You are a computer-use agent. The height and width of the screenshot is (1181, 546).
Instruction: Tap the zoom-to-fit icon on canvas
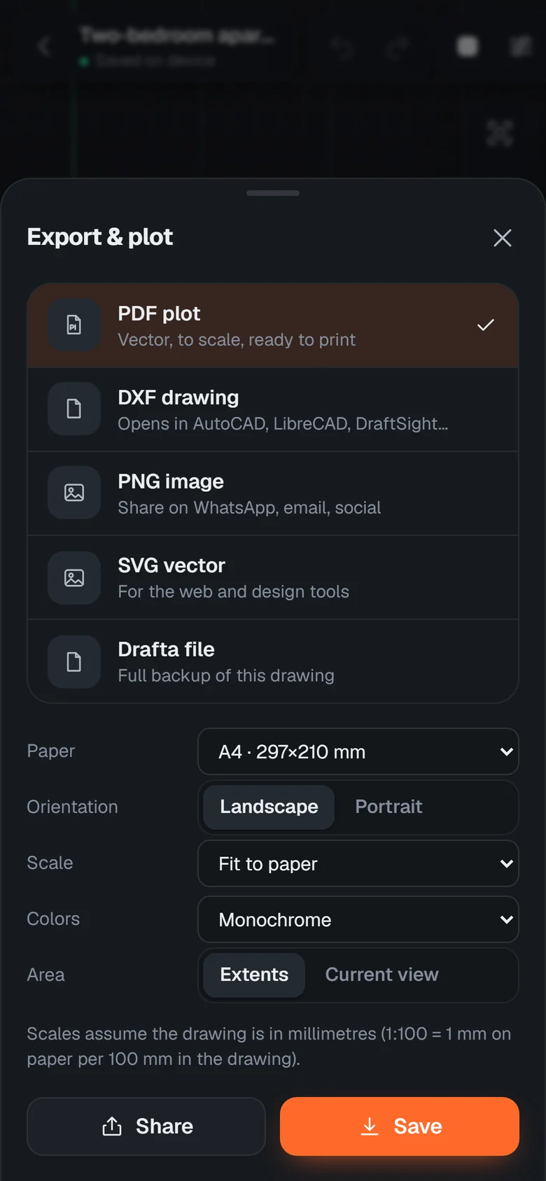click(x=500, y=133)
